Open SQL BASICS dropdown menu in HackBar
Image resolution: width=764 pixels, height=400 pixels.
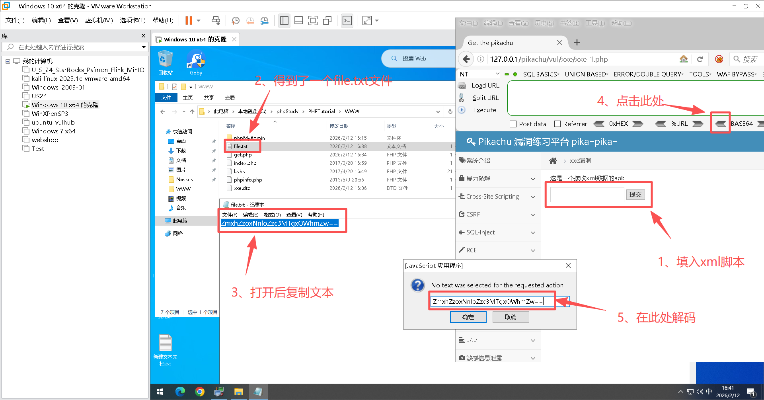[541, 74]
